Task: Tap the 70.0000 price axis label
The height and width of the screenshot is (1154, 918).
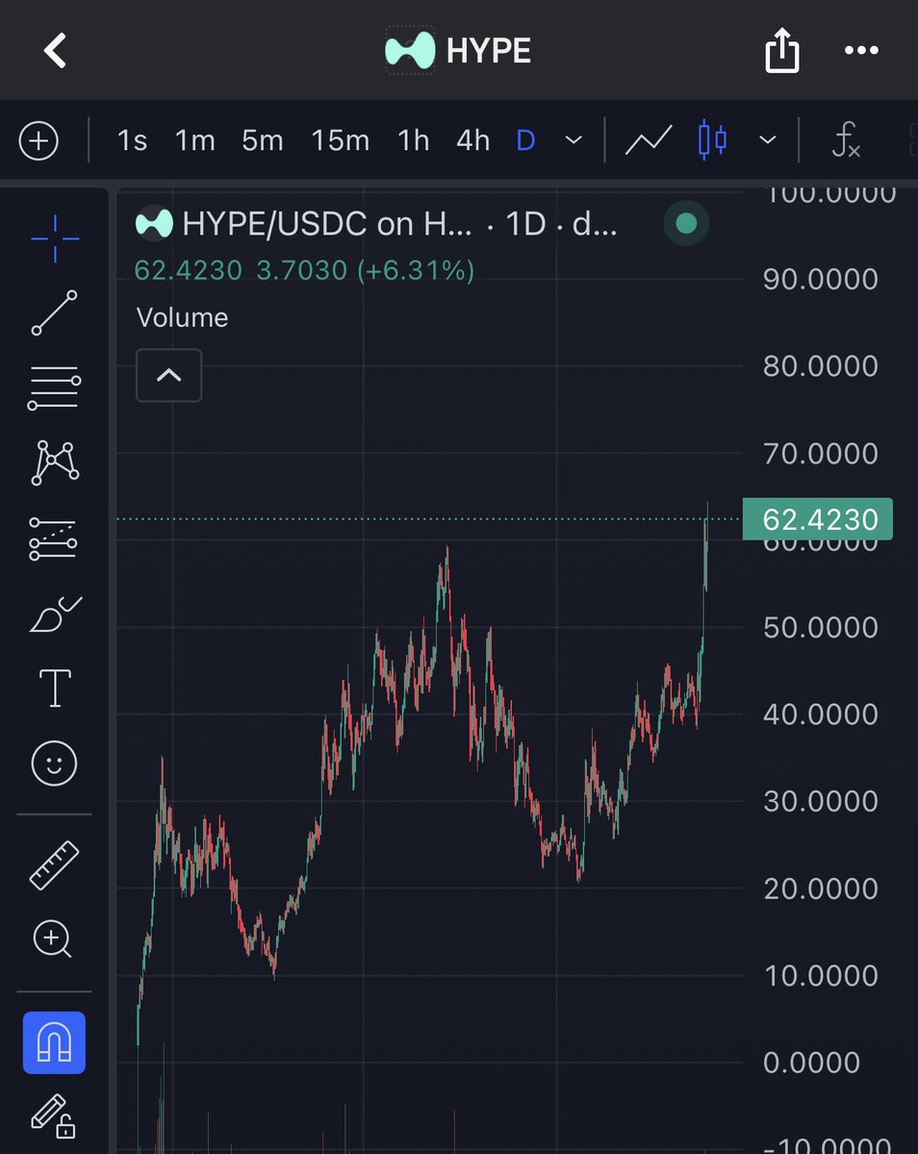Action: tap(821, 453)
